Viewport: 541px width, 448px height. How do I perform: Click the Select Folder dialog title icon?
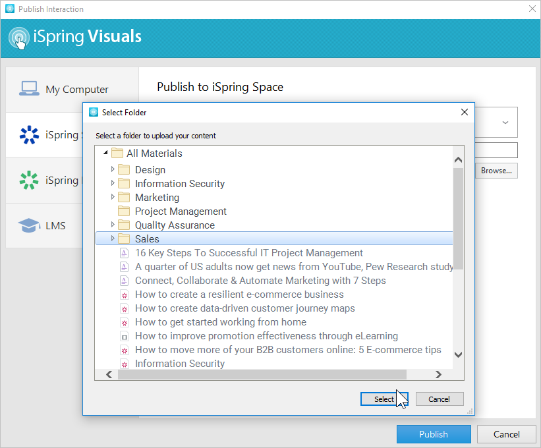[x=94, y=112]
